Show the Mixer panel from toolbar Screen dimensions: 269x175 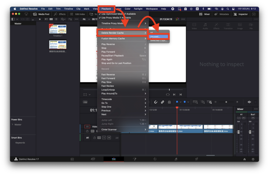204,14
